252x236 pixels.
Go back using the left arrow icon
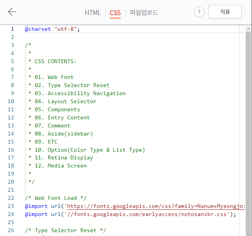pyautogui.click(x=12, y=12)
